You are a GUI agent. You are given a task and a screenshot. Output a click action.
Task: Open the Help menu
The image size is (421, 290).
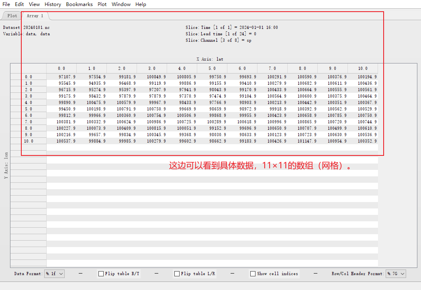[141, 4]
